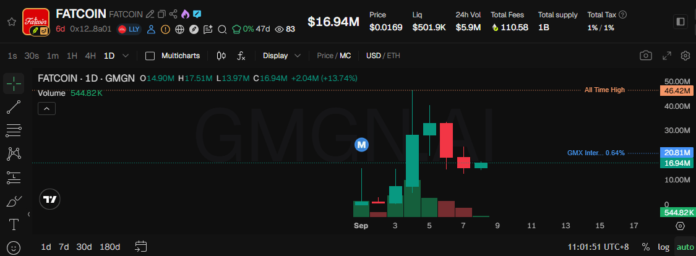Enable the Multicharts checkbox

(x=150, y=56)
